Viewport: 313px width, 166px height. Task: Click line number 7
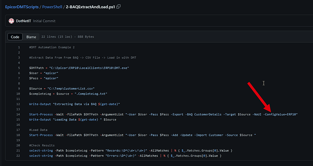point(19,78)
